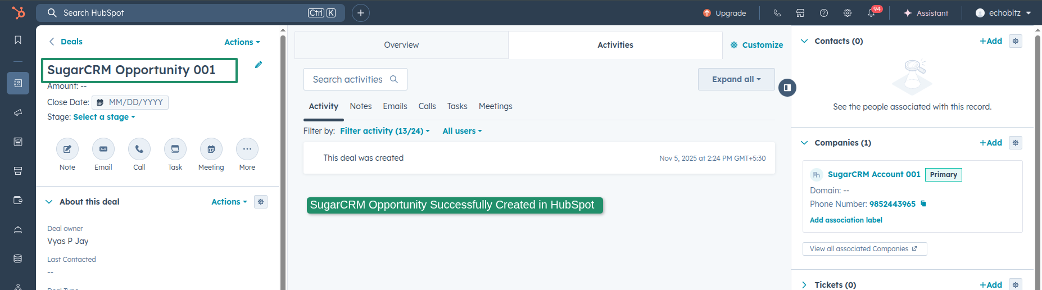Open Companies card settings gear

[x=1016, y=143]
